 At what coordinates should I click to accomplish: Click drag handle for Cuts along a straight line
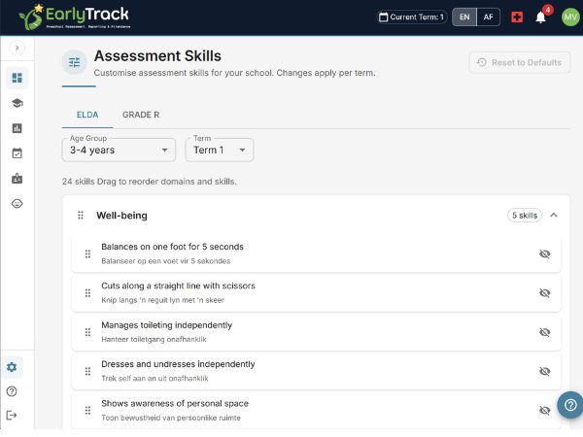87,293
